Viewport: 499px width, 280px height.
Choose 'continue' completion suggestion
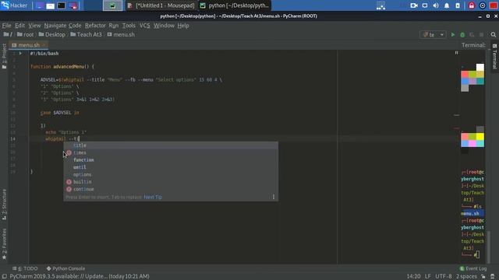point(171,189)
